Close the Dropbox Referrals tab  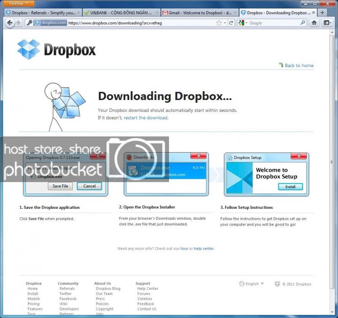(79, 13)
